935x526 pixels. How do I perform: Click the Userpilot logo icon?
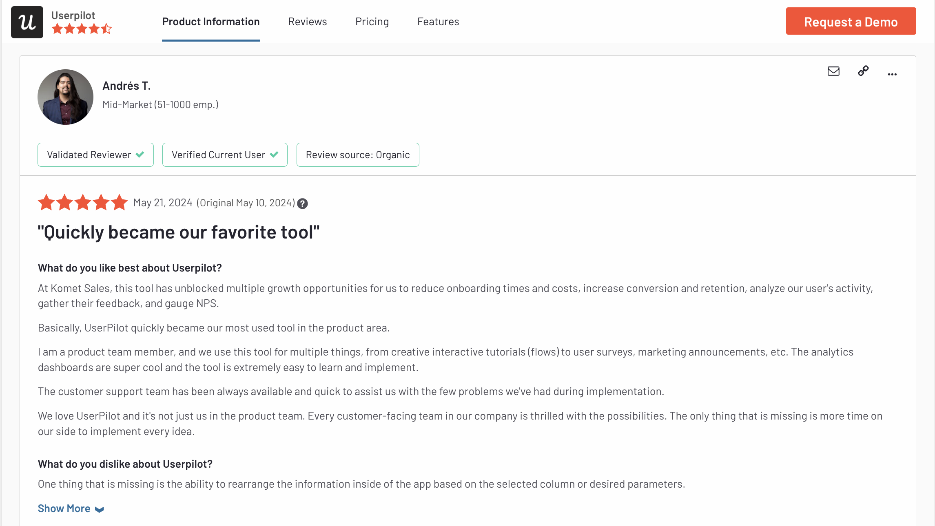click(26, 22)
